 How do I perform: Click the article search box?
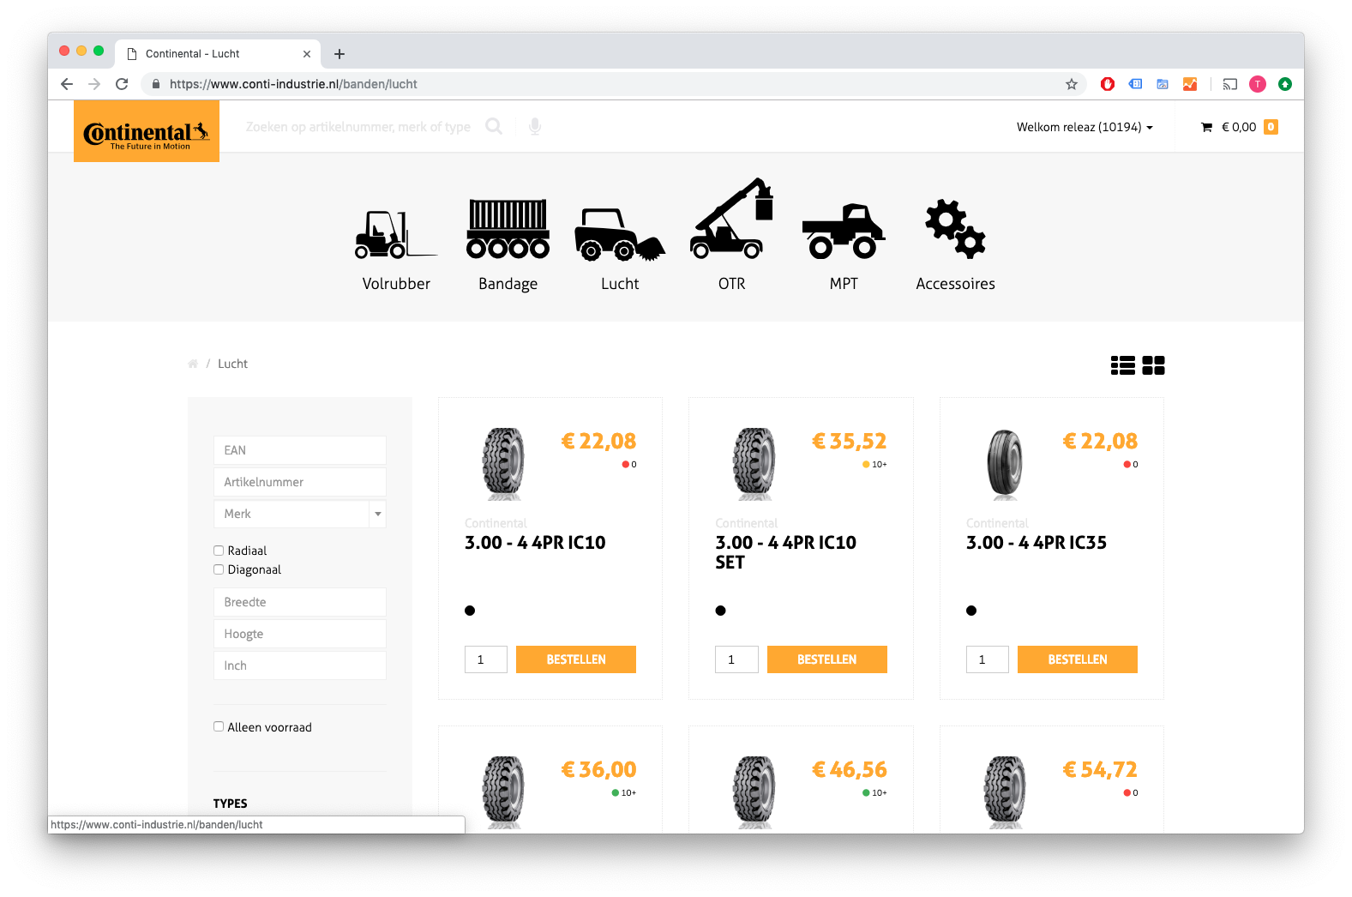tap(358, 127)
